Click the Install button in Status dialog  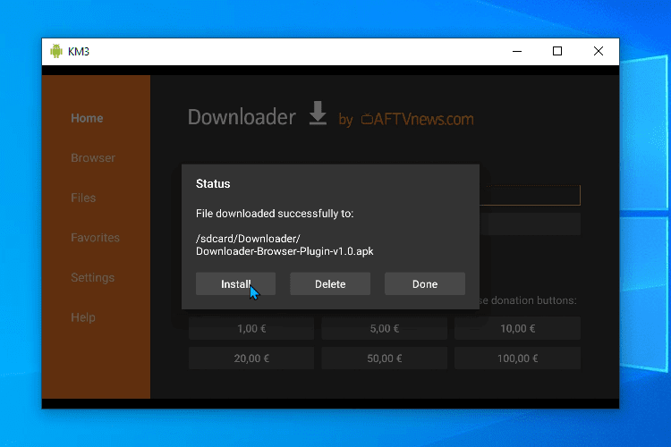click(235, 284)
